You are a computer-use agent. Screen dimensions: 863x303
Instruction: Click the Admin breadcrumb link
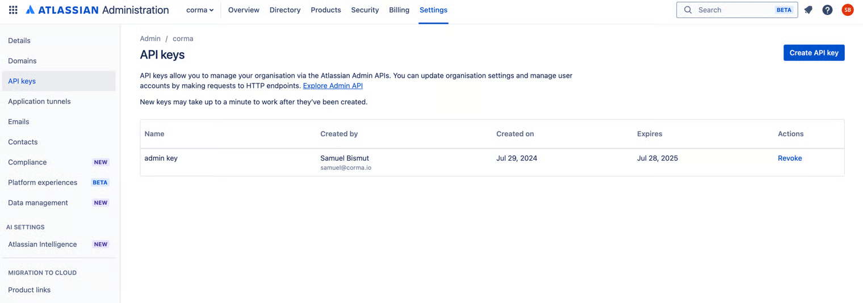click(x=150, y=39)
